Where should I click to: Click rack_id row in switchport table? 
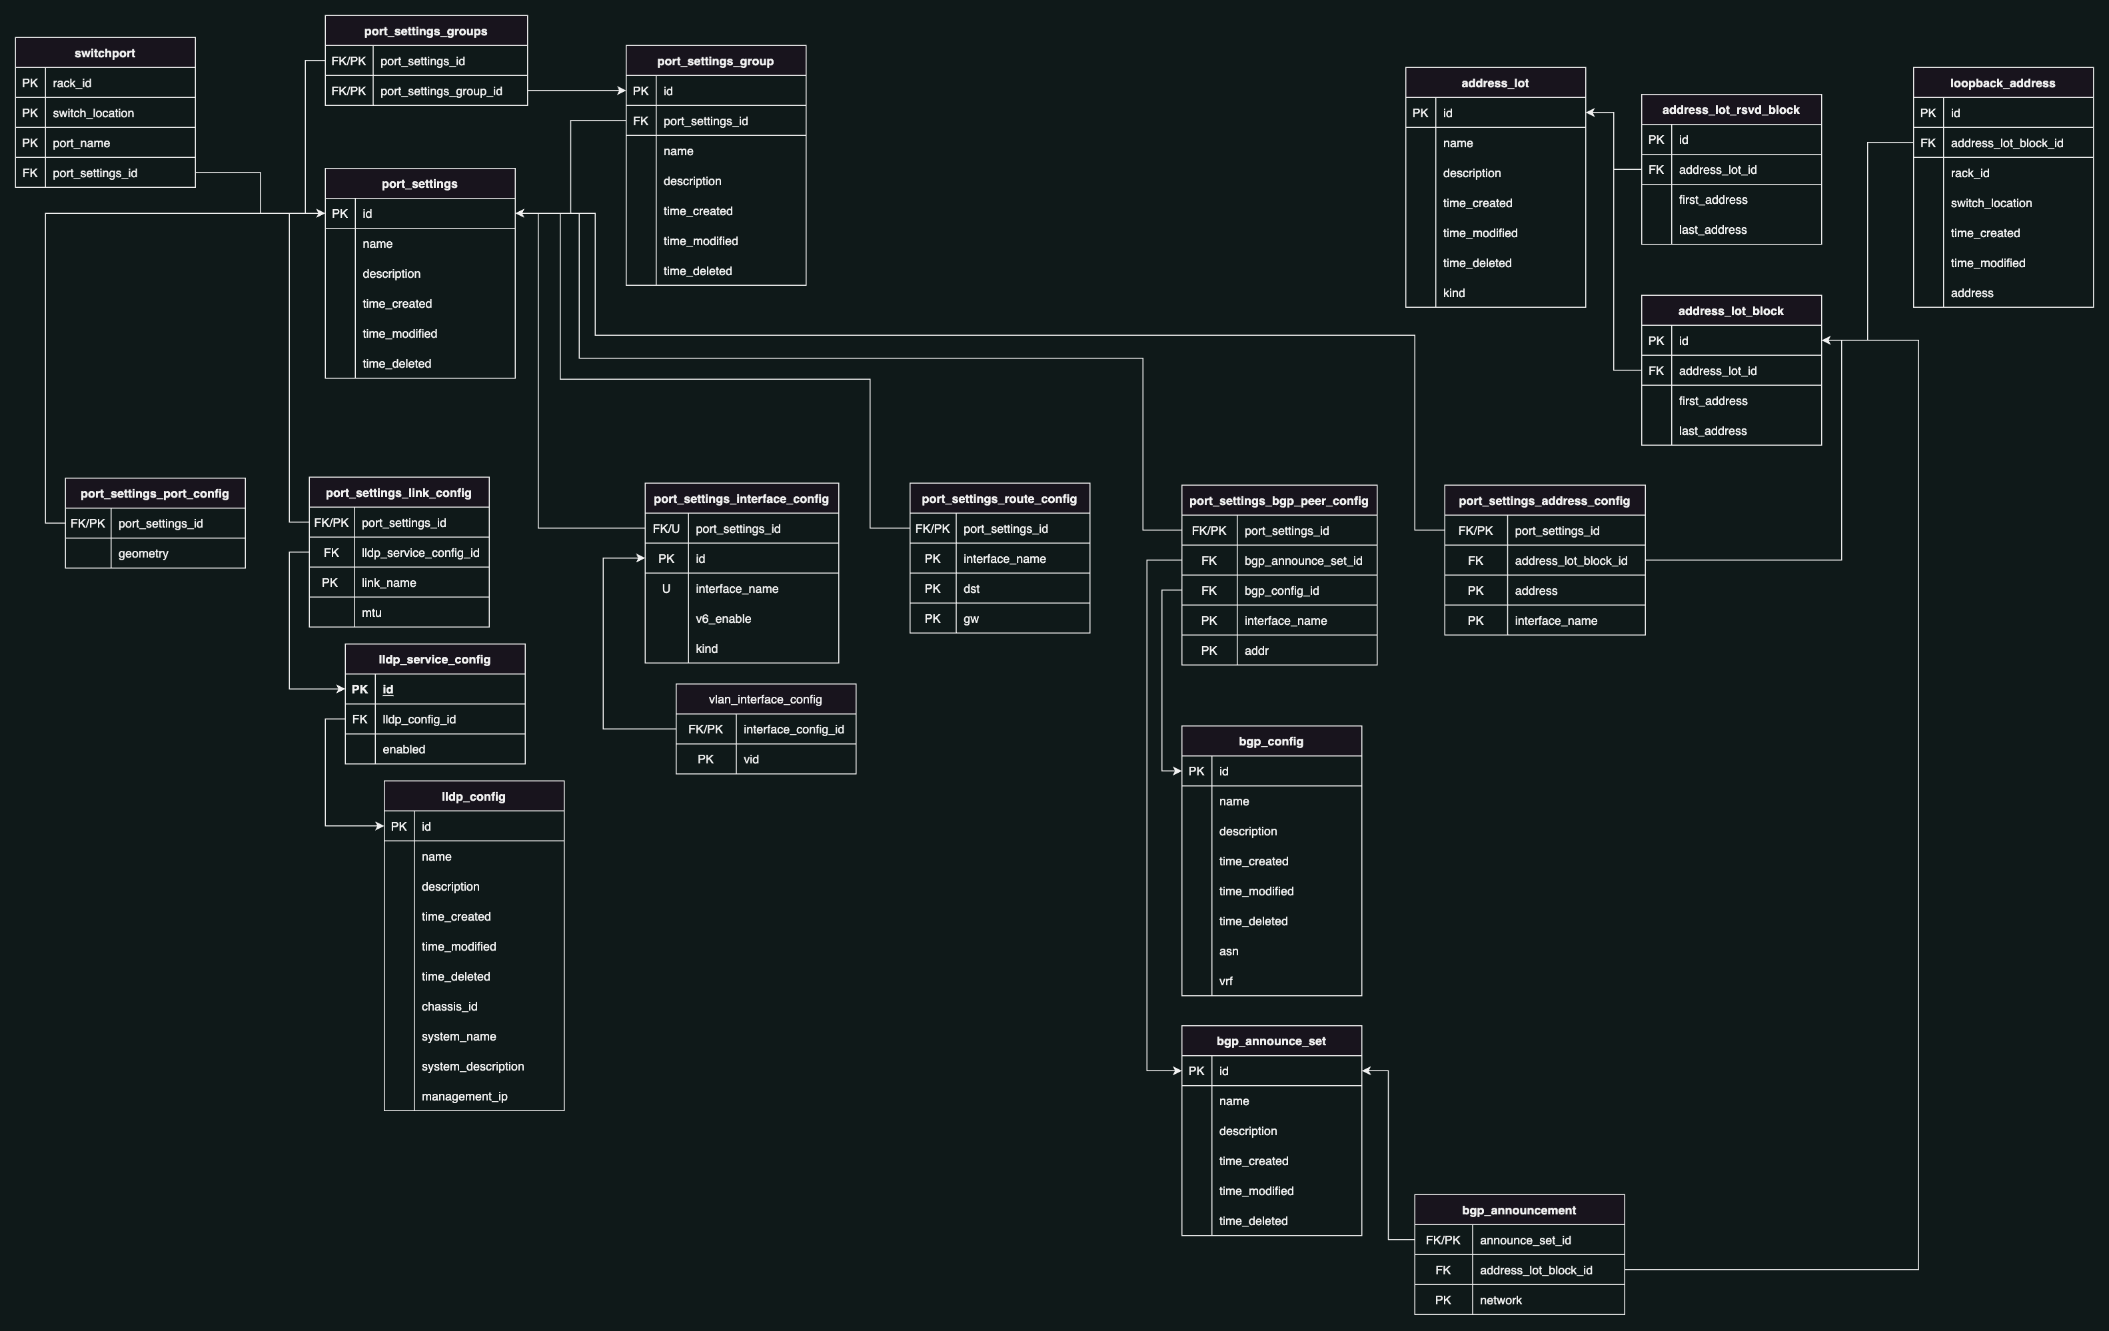click(105, 83)
